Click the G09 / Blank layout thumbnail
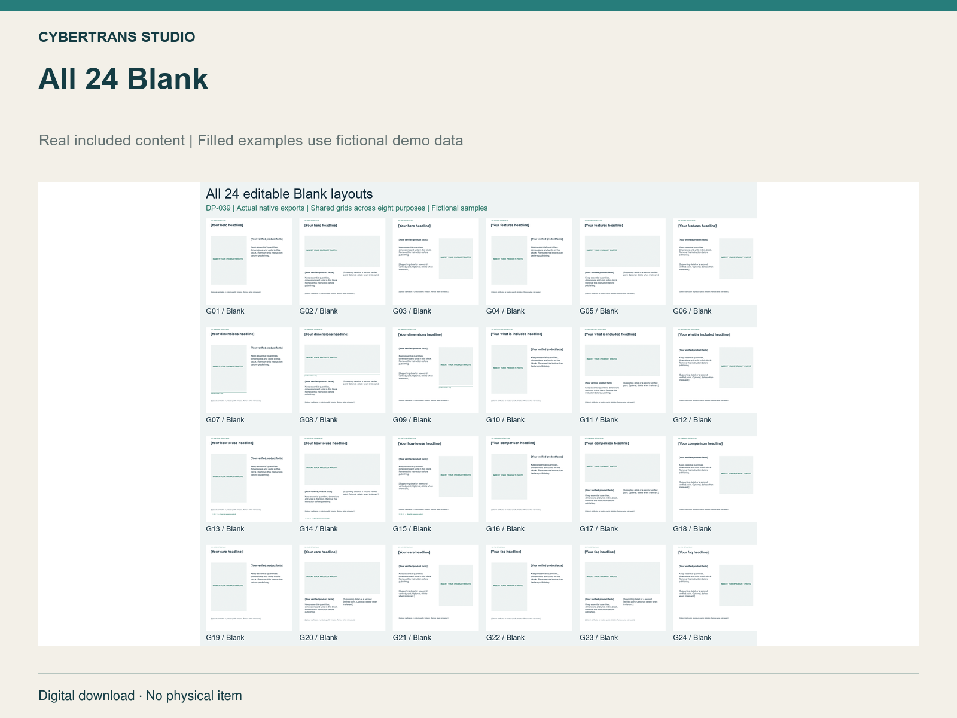Image resolution: width=957 pixels, height=718 pixels. (x=435, y=370)
